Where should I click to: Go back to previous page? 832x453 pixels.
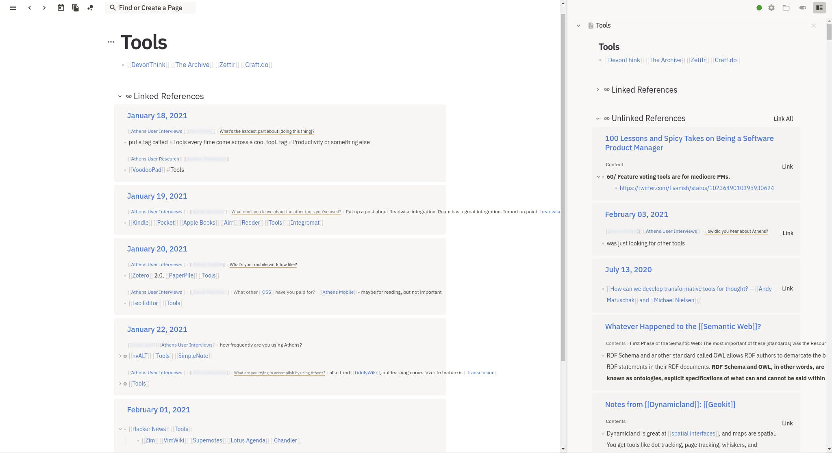(x=30, y=8)
